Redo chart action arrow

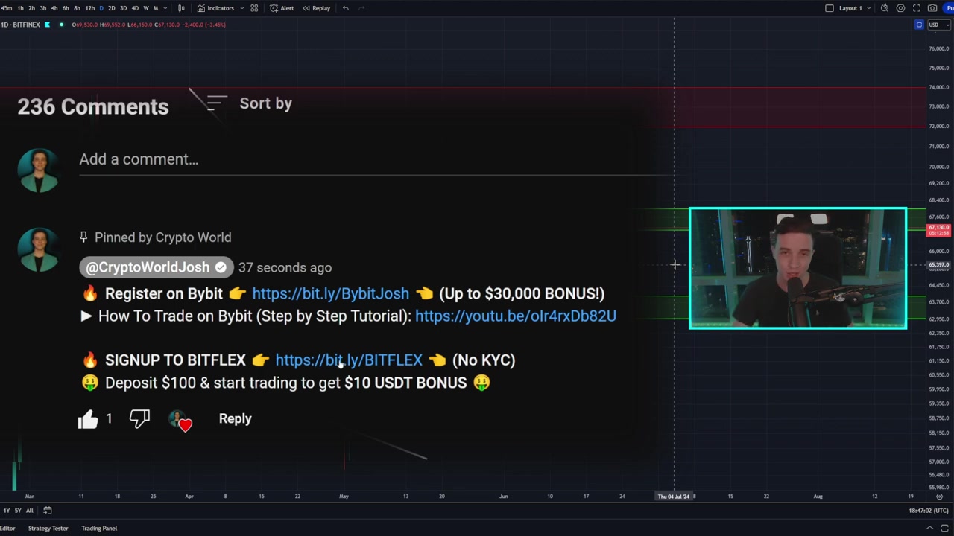tap(361, 8)
